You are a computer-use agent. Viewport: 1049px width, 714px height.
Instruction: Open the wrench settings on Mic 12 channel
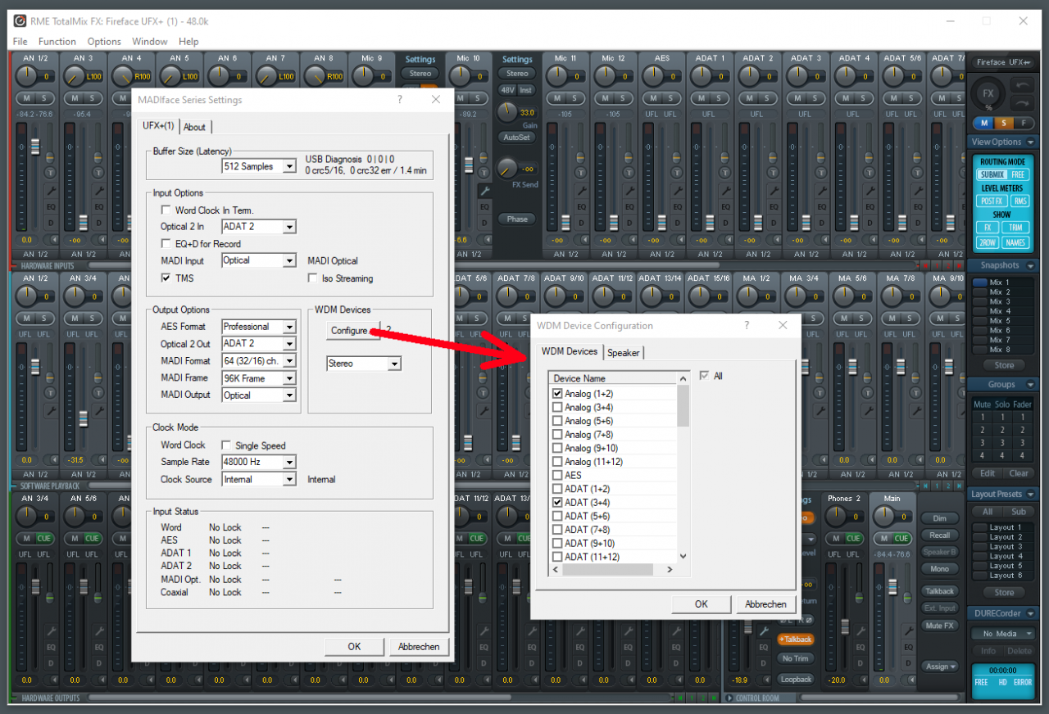point(629,190)
